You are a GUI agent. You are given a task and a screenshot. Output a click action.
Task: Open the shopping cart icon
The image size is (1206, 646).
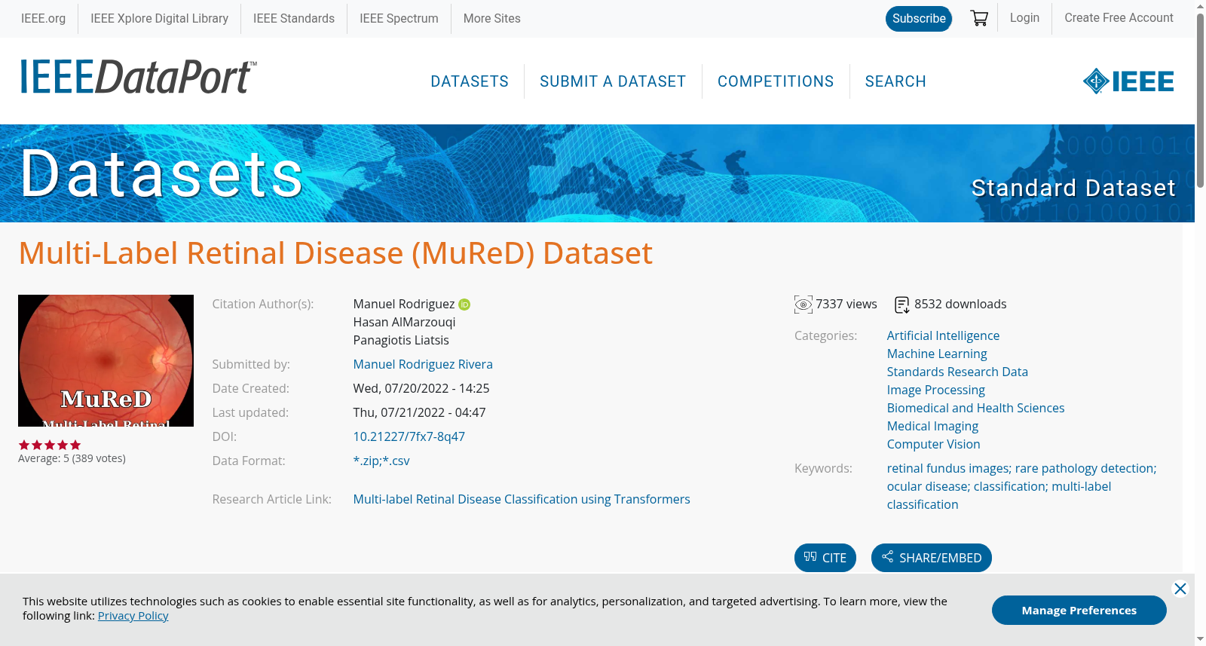979,18
